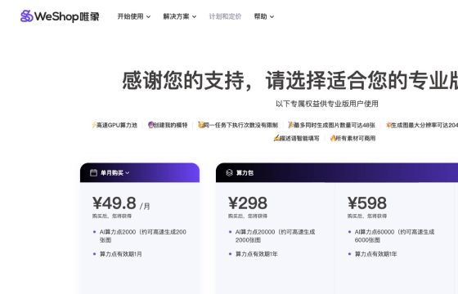
Task: Click the emoji icon before 同一任务下执行次数没有限制
Action: point(200,125)
